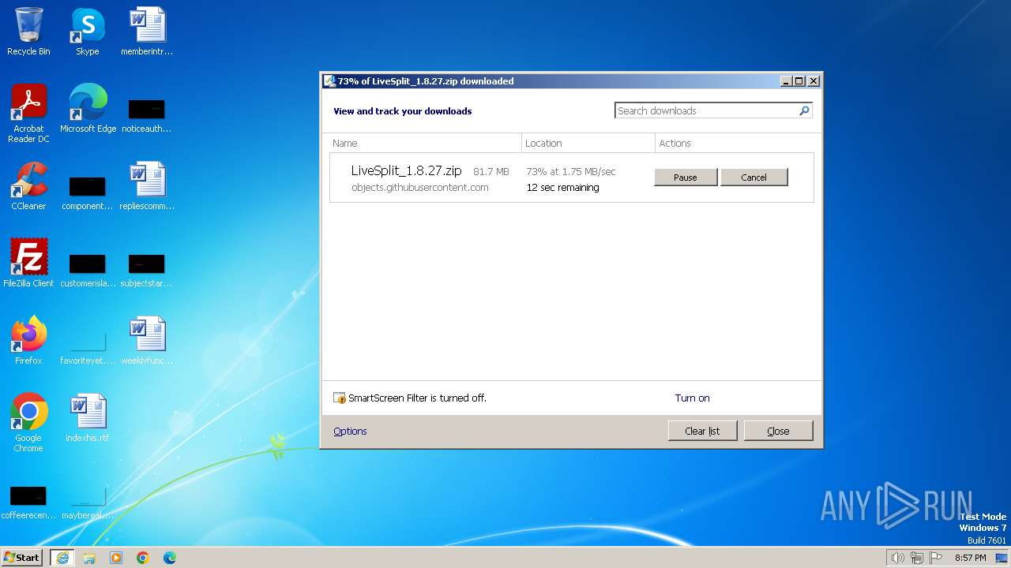Click Chrome icon in taskbar

tap(143, 558)
